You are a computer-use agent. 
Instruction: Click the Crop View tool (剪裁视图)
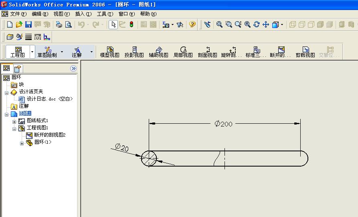pyautogui.click(x=305, y=52)
